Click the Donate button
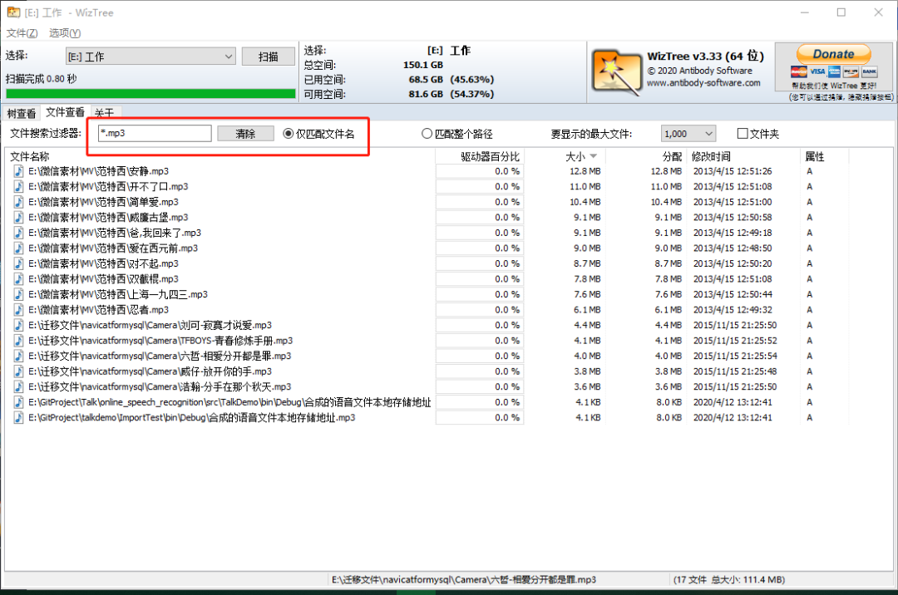 click(833, 54)
